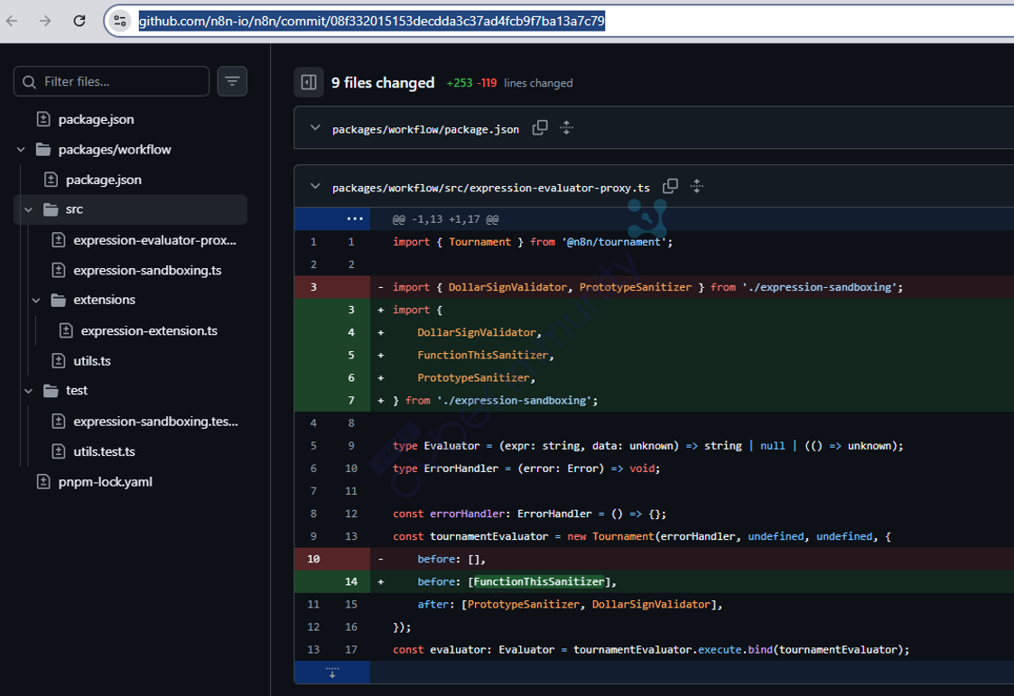Open the file filter options button

point(232,81)
